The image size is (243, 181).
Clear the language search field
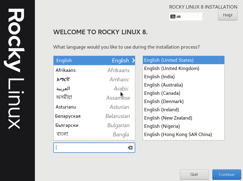[x=130, y=148]
